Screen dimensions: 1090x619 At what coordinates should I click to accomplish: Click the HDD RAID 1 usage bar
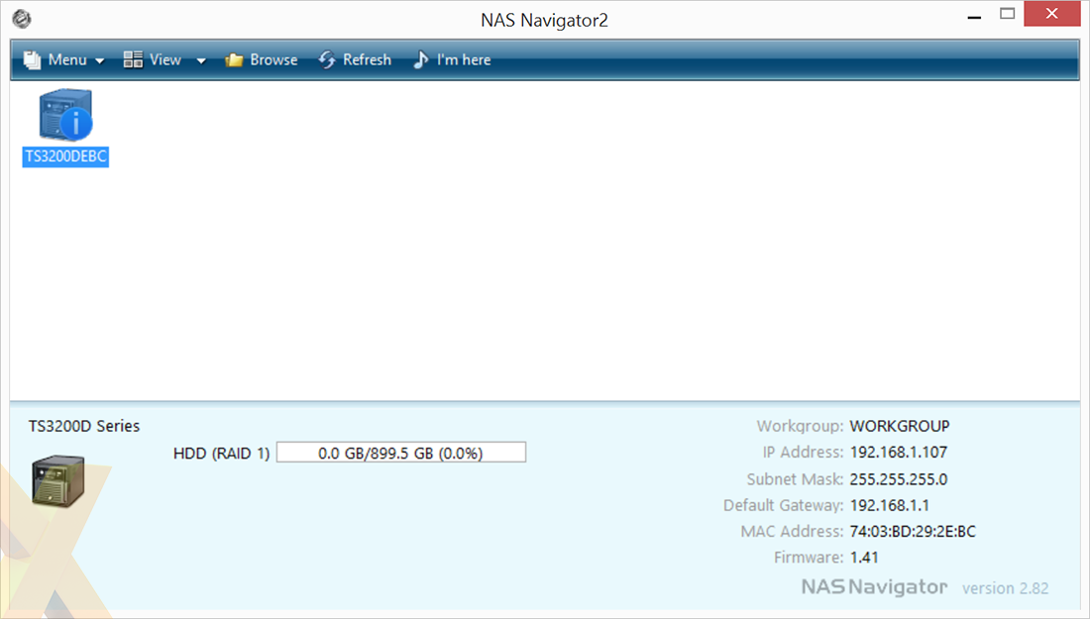pos(401,453)
